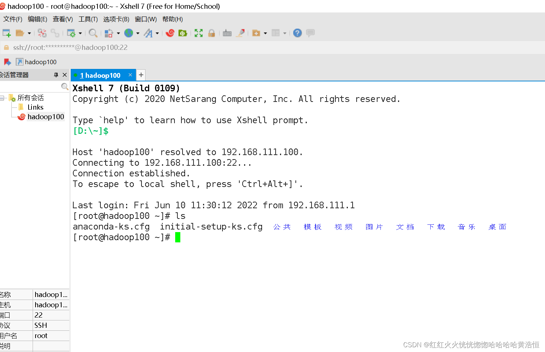Click the hadoop100 quick link shortcut
The height and width of the screenshot is (352, 545).
[36, 62]
